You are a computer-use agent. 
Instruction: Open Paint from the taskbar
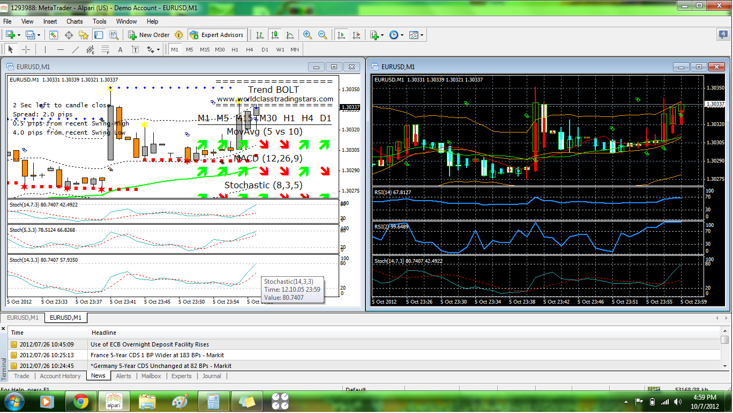180,401
